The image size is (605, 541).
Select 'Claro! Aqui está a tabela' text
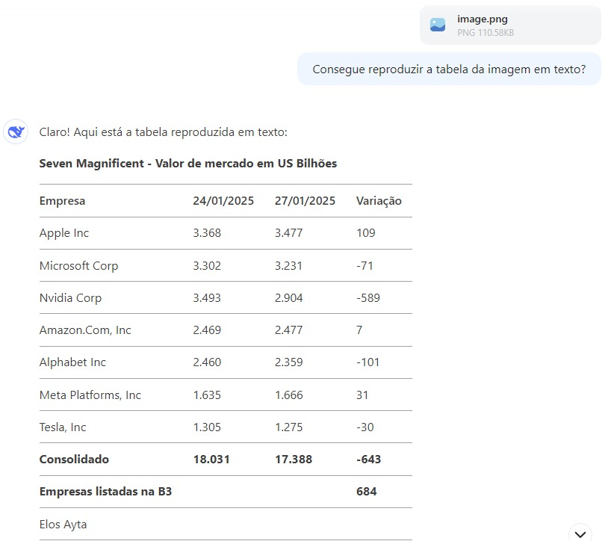tap(164, 132)
